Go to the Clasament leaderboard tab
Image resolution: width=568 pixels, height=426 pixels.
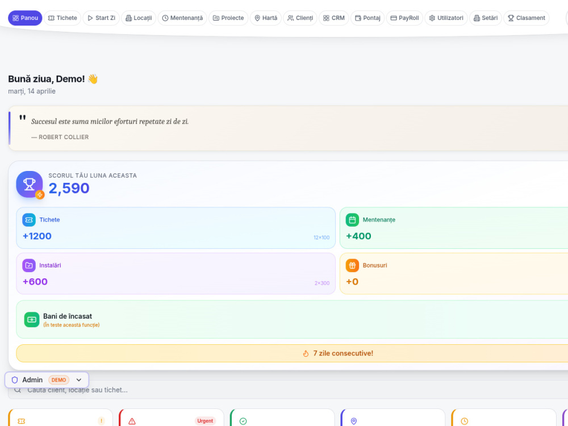526,18
